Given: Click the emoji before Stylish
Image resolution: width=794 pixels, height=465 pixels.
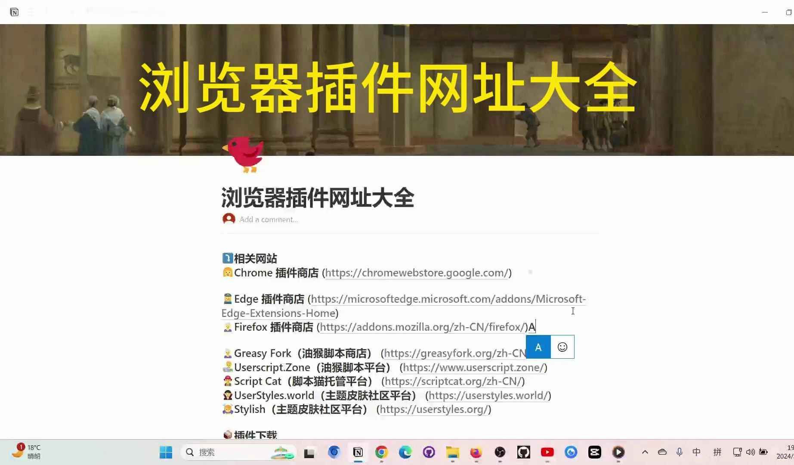Looking at the screenshot, I should point(227,409).
